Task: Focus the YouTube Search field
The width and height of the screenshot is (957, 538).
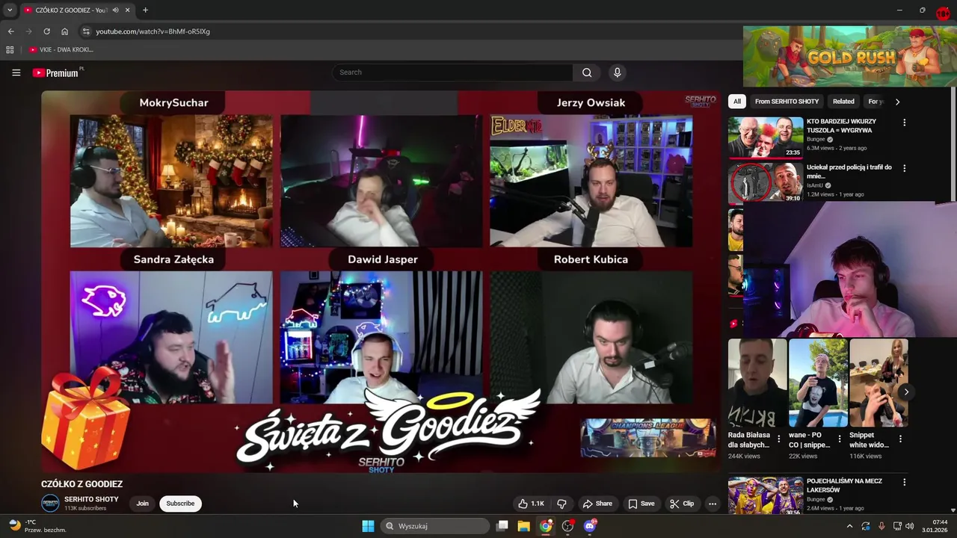Action: tap(452, 72)
